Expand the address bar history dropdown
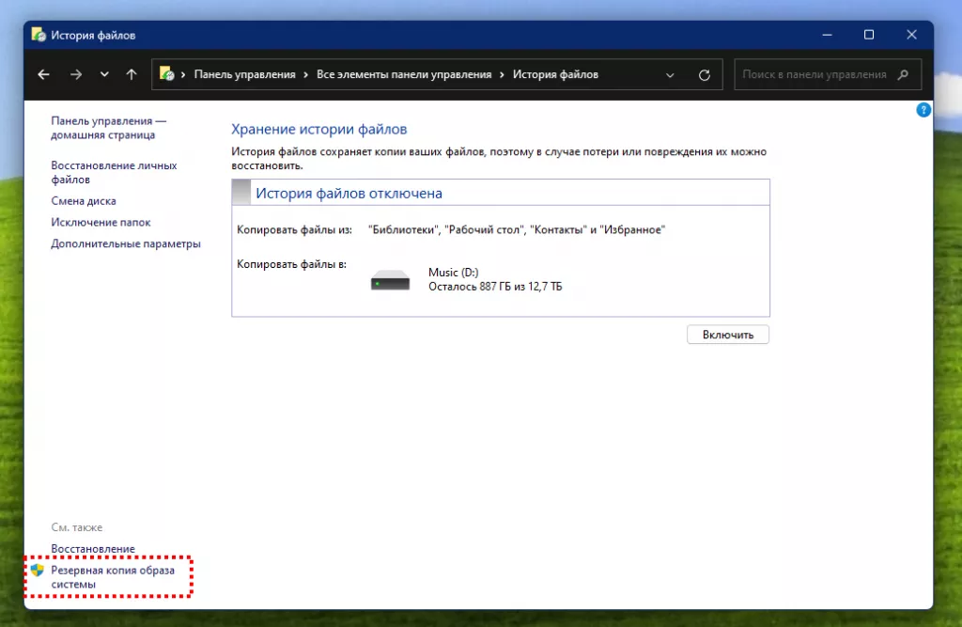Viewport: 962px width, 627px height. (x=670, y=75)
